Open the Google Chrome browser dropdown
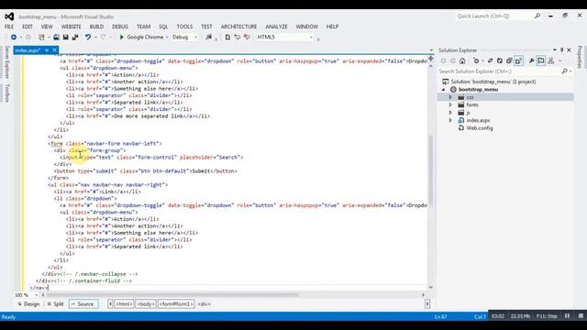 pos(167,37)
